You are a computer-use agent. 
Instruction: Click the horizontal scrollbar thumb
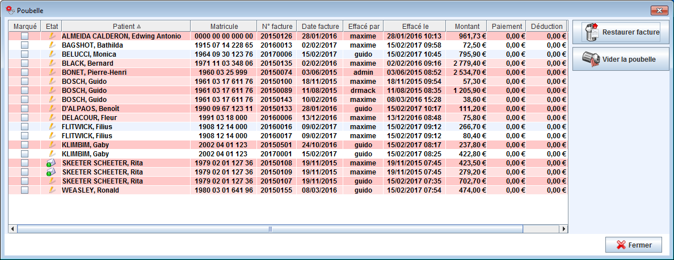271,229
